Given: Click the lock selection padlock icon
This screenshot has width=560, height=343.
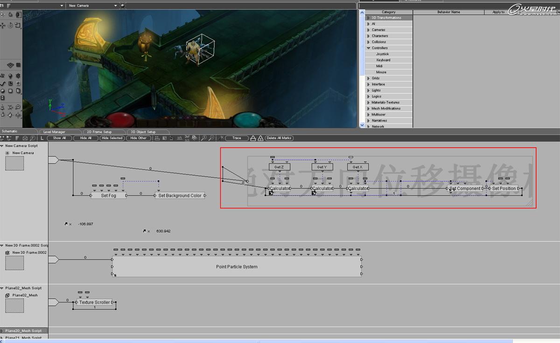Looking at the screenshot, I should pyautogui.click(x=10, y=14).
